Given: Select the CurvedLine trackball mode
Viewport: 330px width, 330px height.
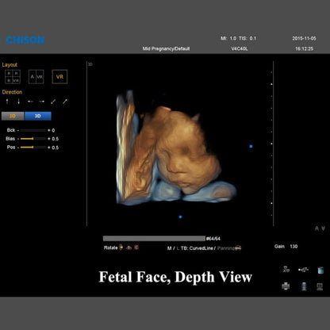Looking at the screenshot, I should click(201, 248).
